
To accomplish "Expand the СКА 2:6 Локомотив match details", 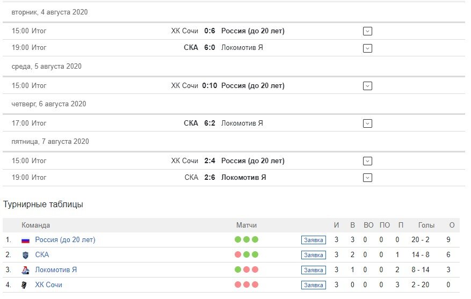I will pyautogui.click(x=367, y=178).
